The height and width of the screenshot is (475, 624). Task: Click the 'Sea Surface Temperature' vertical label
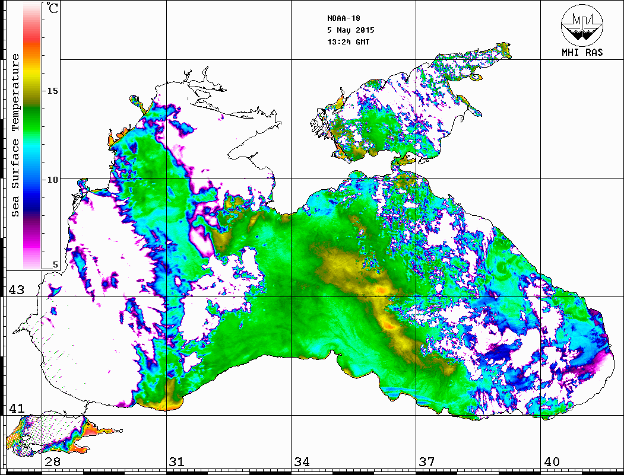coord(15,136)
